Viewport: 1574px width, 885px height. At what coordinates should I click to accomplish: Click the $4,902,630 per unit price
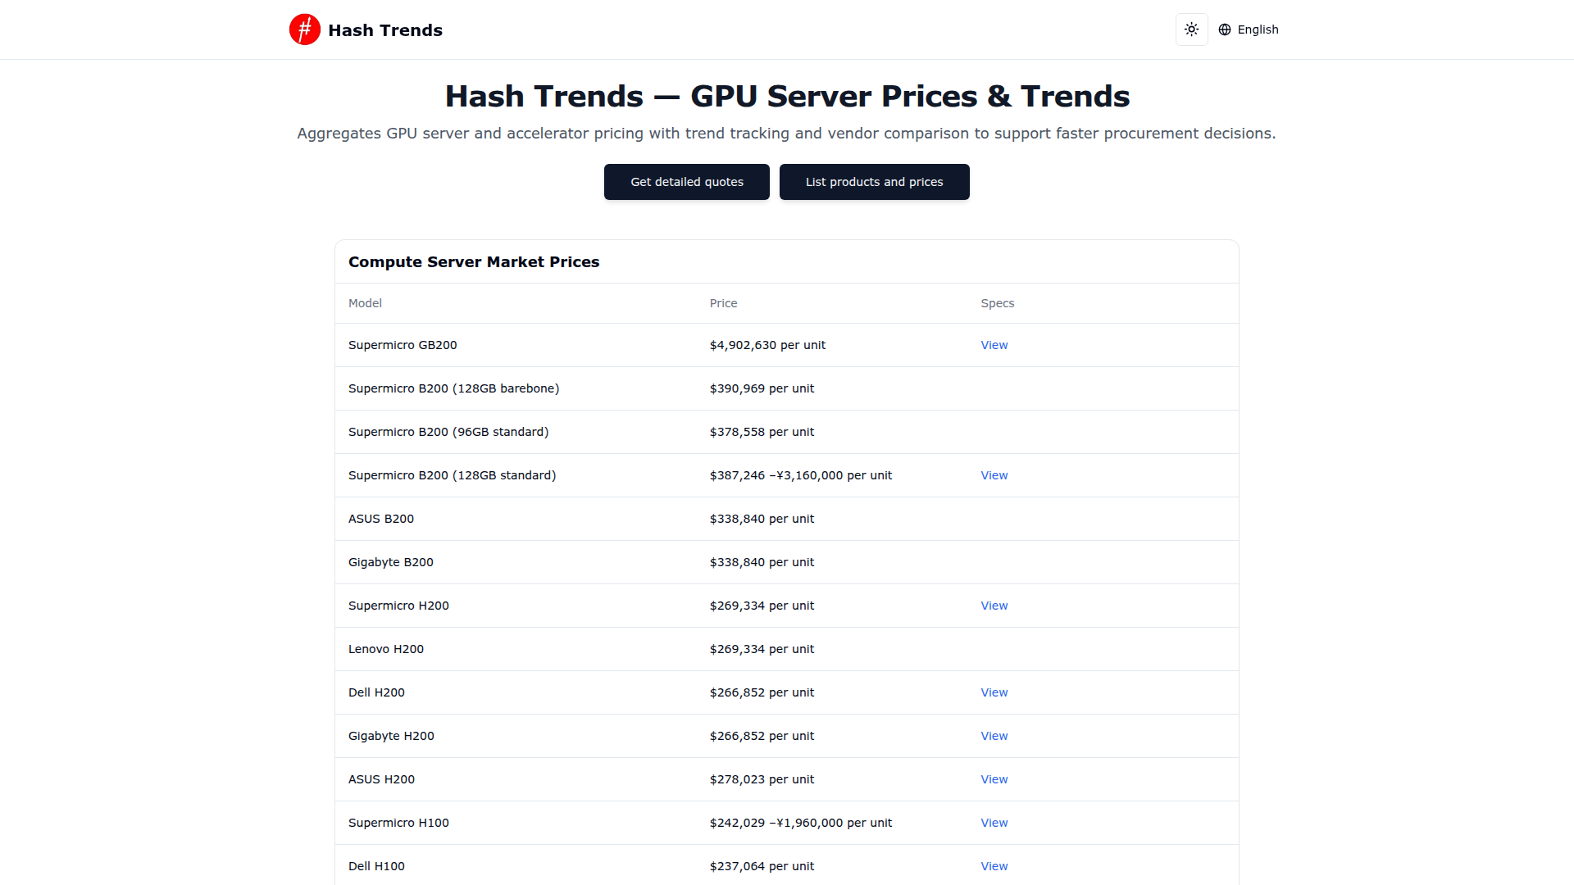tap(767, 345)
